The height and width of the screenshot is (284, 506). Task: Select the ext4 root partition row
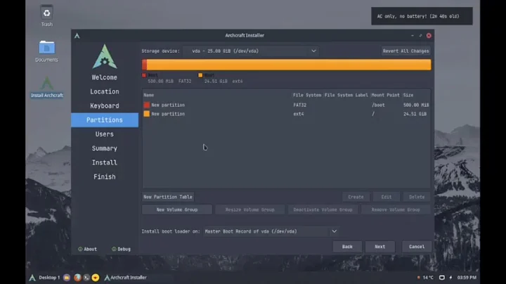tap(286, 114)
